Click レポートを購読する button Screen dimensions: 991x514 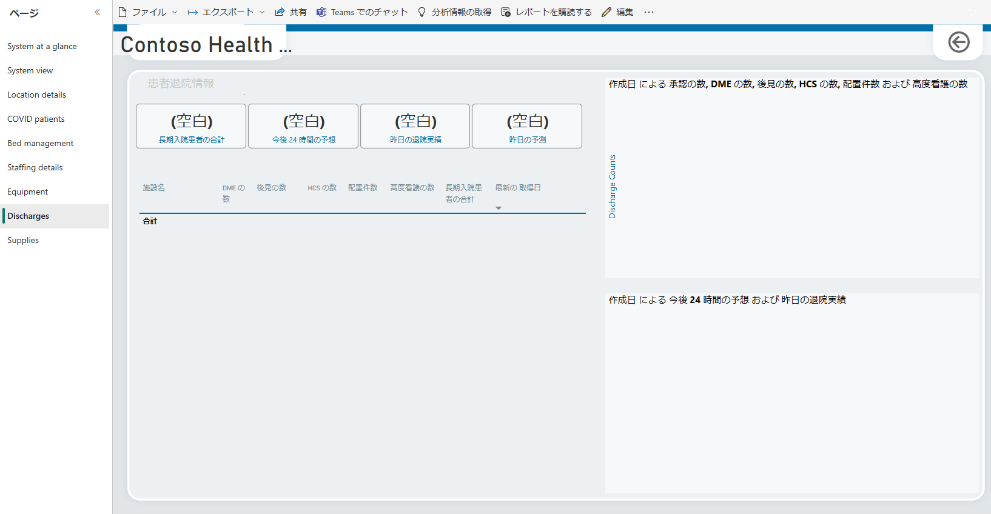(546, 12)
